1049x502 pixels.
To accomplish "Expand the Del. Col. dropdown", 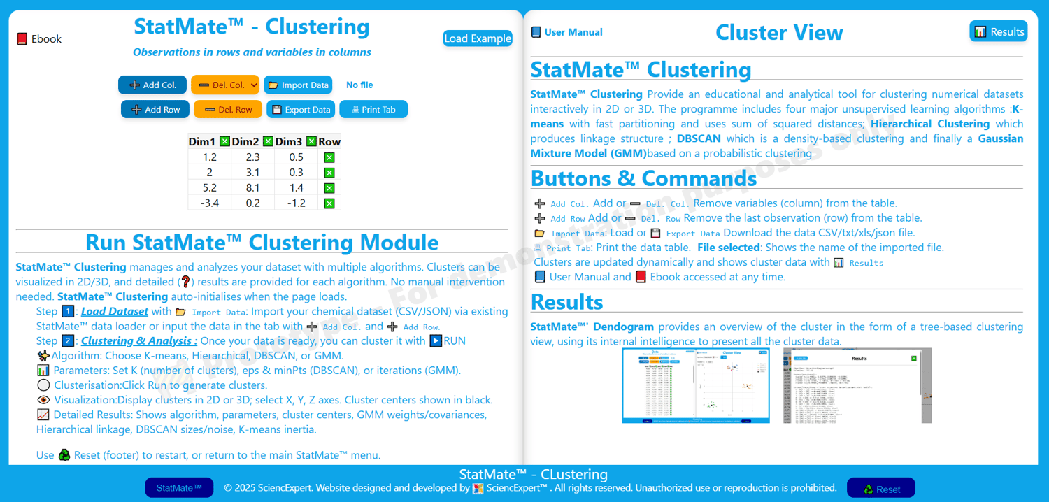I will coord(225,85).
